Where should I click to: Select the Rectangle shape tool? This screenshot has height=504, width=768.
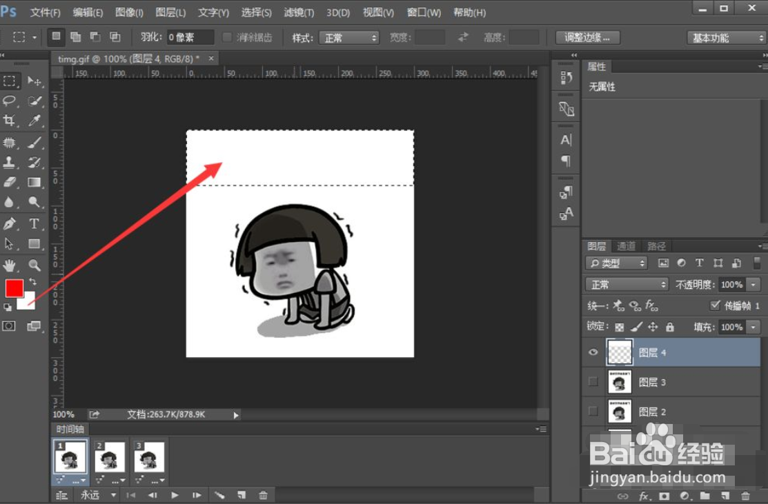coord(34,243)
